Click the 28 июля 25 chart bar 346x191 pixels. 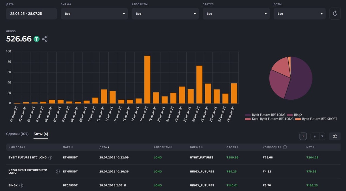click(x=234, y=93)
